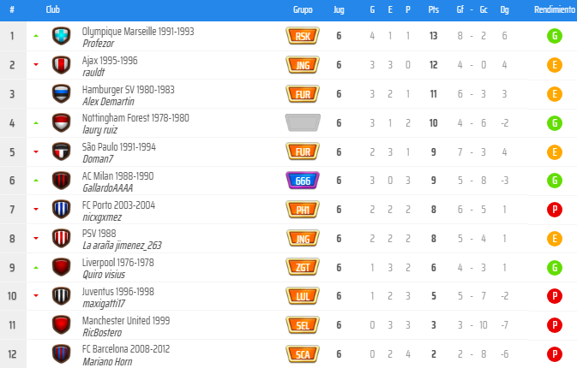The width and height of the screenshot is (577, 368).
Task: Click the Hamburger SV club crest
Action: [x=61, y=94]
